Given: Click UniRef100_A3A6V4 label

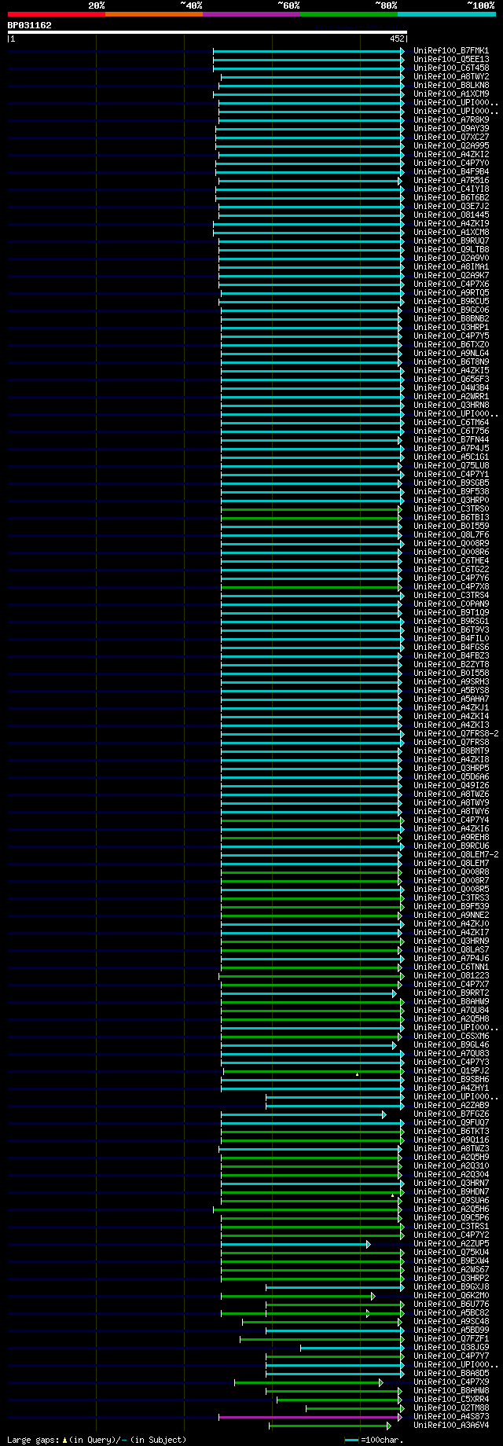Looking at the screenshot, I should pos(451,1425).
